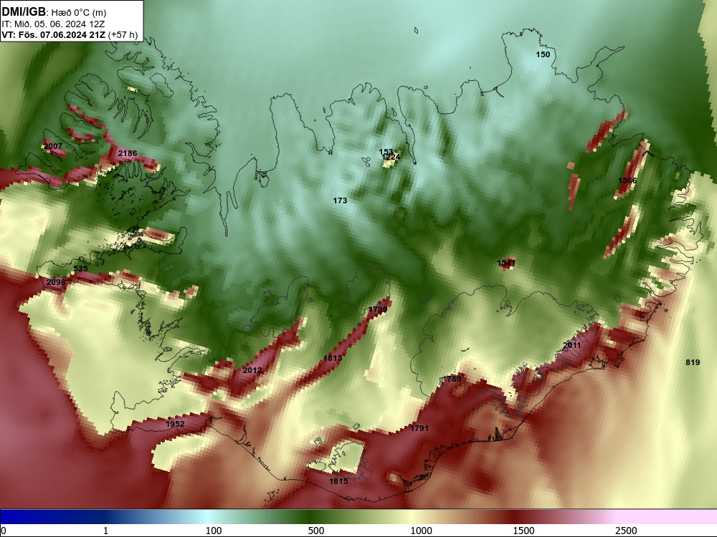717x537 pixels.
Task: Click the colorbar label 100
Action: 213,531
